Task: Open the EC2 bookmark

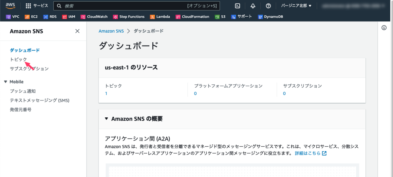Action: coord(31,17)
